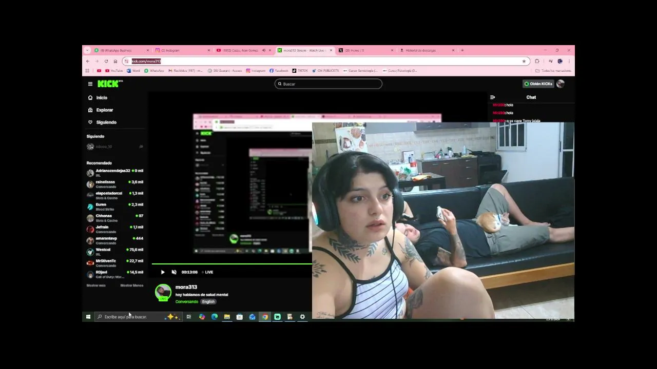Open the apps grid in bookmarks bar
The height and width of the screenshot is (369, 657).
click(x=87, y=71)
